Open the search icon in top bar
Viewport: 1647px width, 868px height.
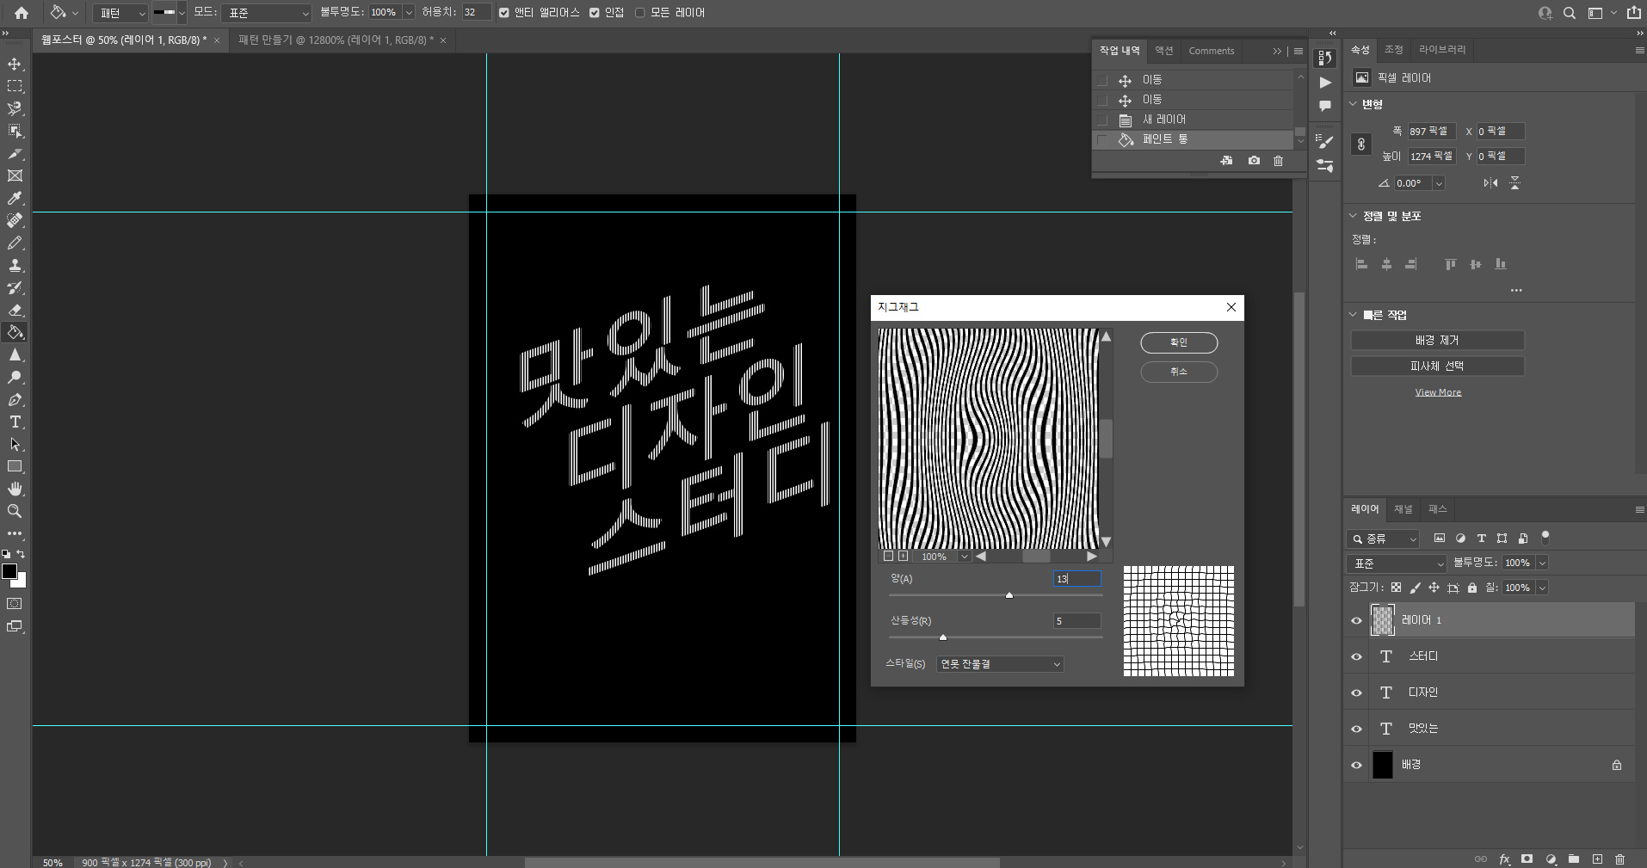1570,13
